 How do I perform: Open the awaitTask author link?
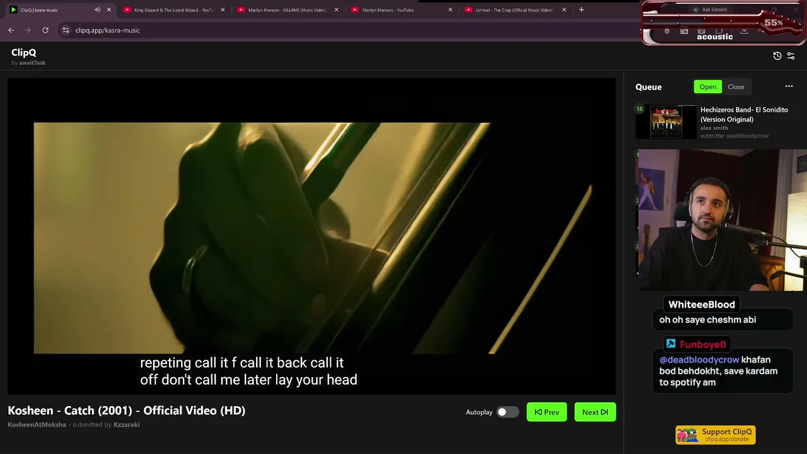point(32,63)
